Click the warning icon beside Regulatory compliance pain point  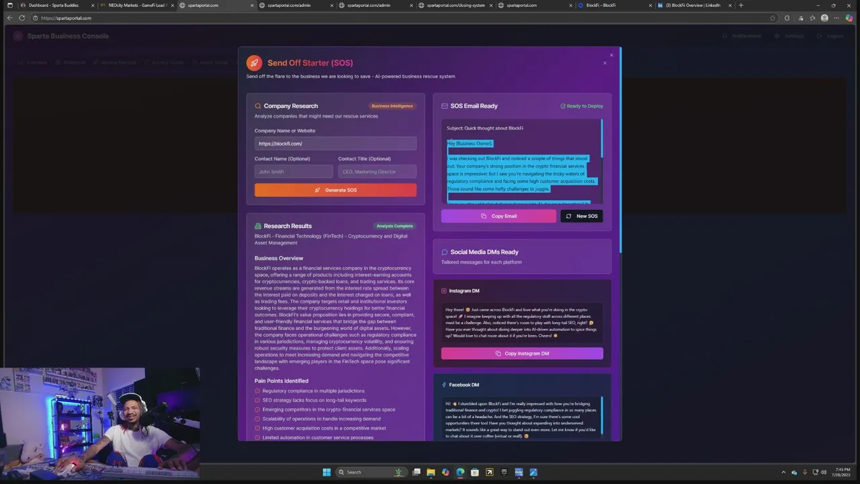[x=257, y=391]
